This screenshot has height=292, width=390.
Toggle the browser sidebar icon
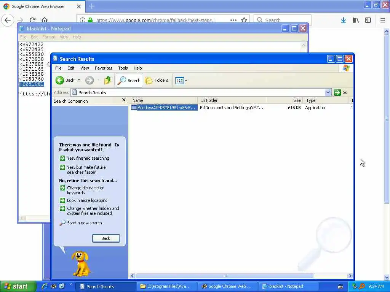pyautogui.click(x=368, y=20)
